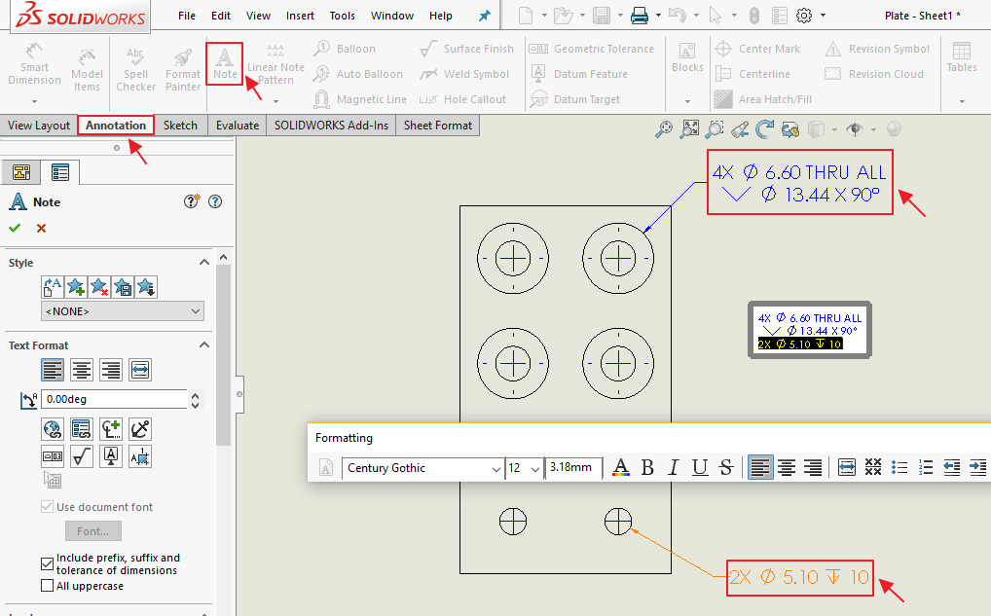Image resolution: width=991 pixels, height=616 pixels.
Task: Open the font size 12 dropdown
Action: pos(533,468)
